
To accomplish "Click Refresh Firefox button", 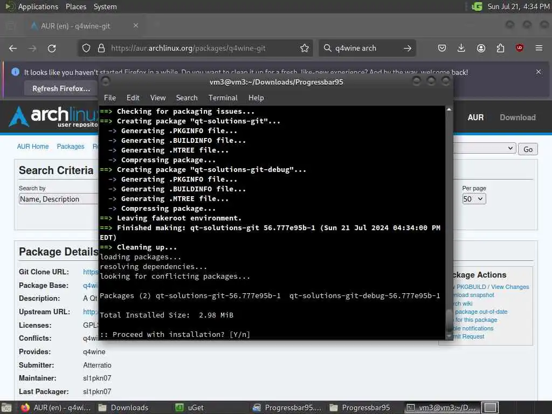I will [x=61, y=88].
